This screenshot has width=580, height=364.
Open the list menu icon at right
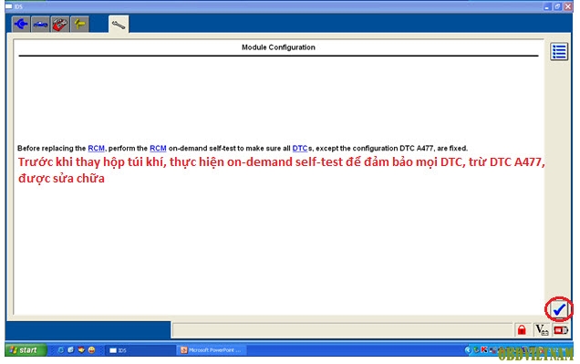click(559, 51)
